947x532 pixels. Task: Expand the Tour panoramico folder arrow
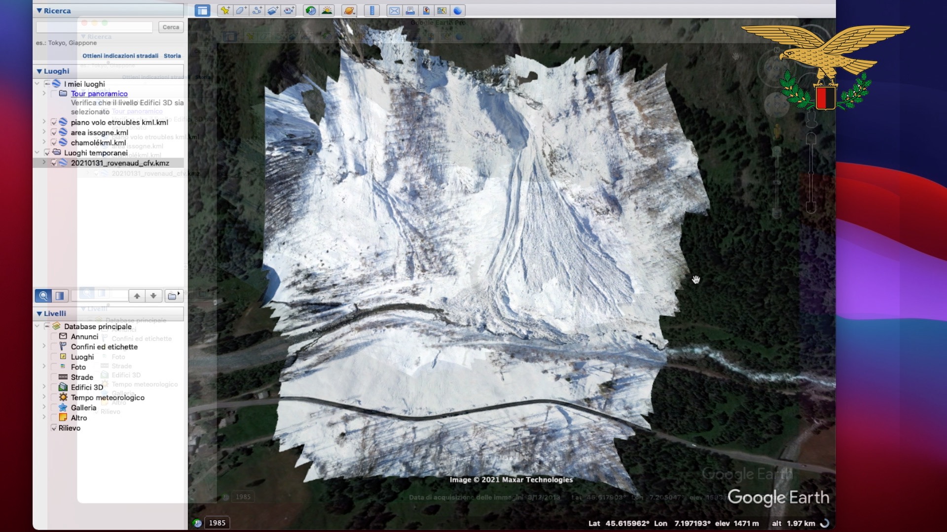44,94
